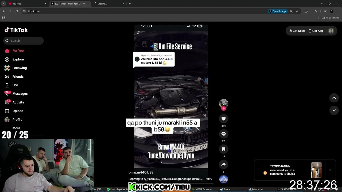Open the sound disc icon below share

point(224,179)
